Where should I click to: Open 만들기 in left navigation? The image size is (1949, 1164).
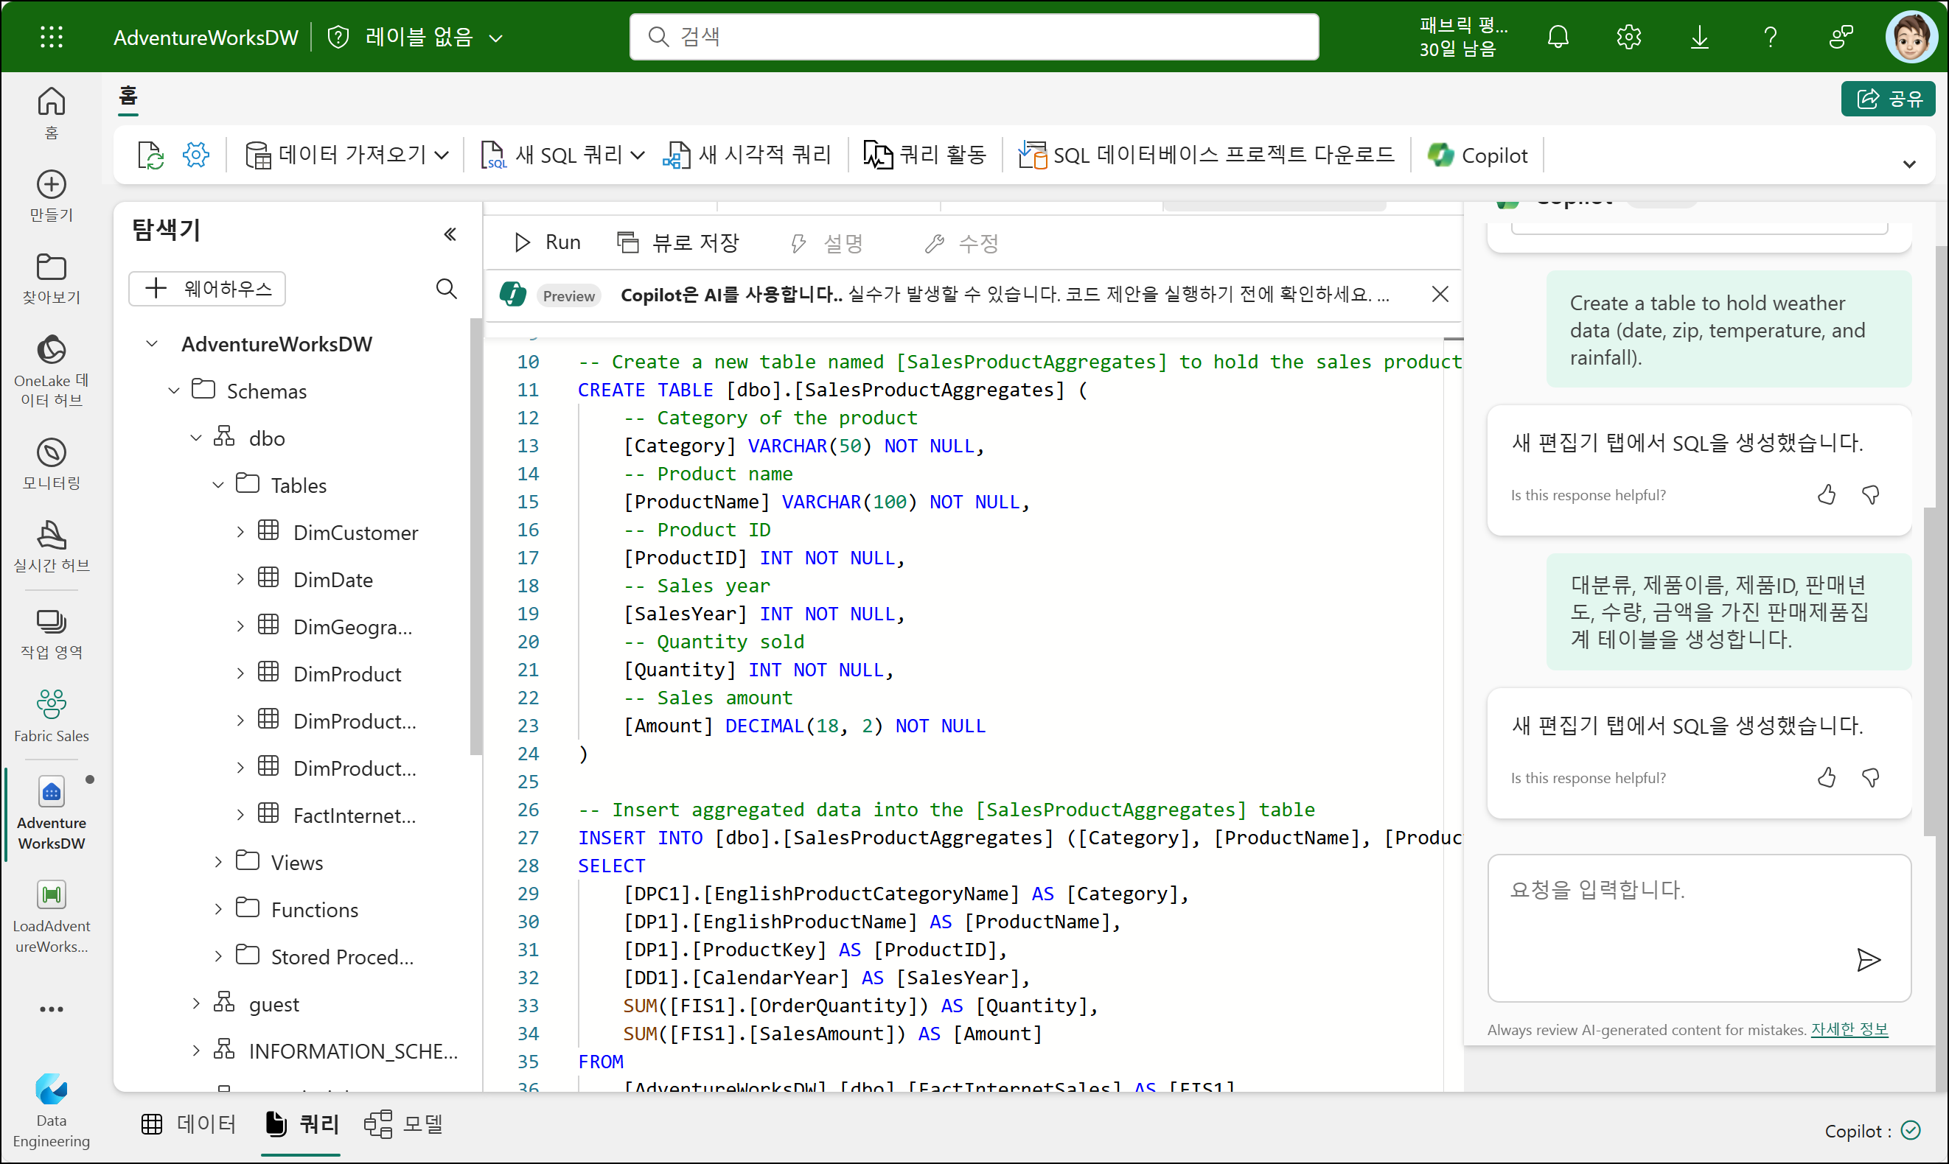pyautogui.click(x=51, y=196)
